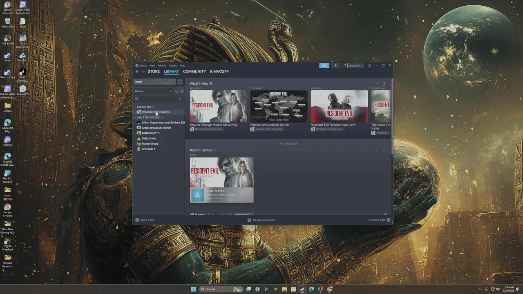Open Resident Evil Requiem out now news
This screenshot has height=294, width=523.
339,106
